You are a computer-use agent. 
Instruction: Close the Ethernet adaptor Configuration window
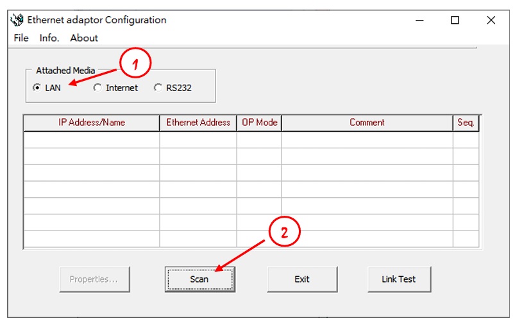pyautogui.click(x=491, y=20)
